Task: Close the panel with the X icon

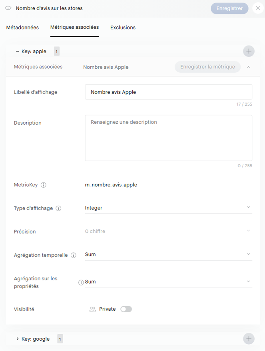Action: point(258,8)
